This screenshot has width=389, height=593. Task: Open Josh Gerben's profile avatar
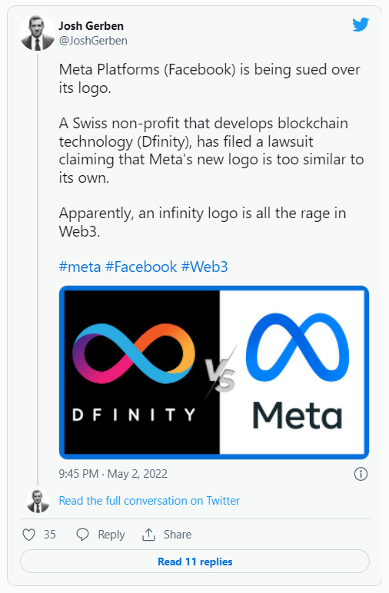point(37,33)
